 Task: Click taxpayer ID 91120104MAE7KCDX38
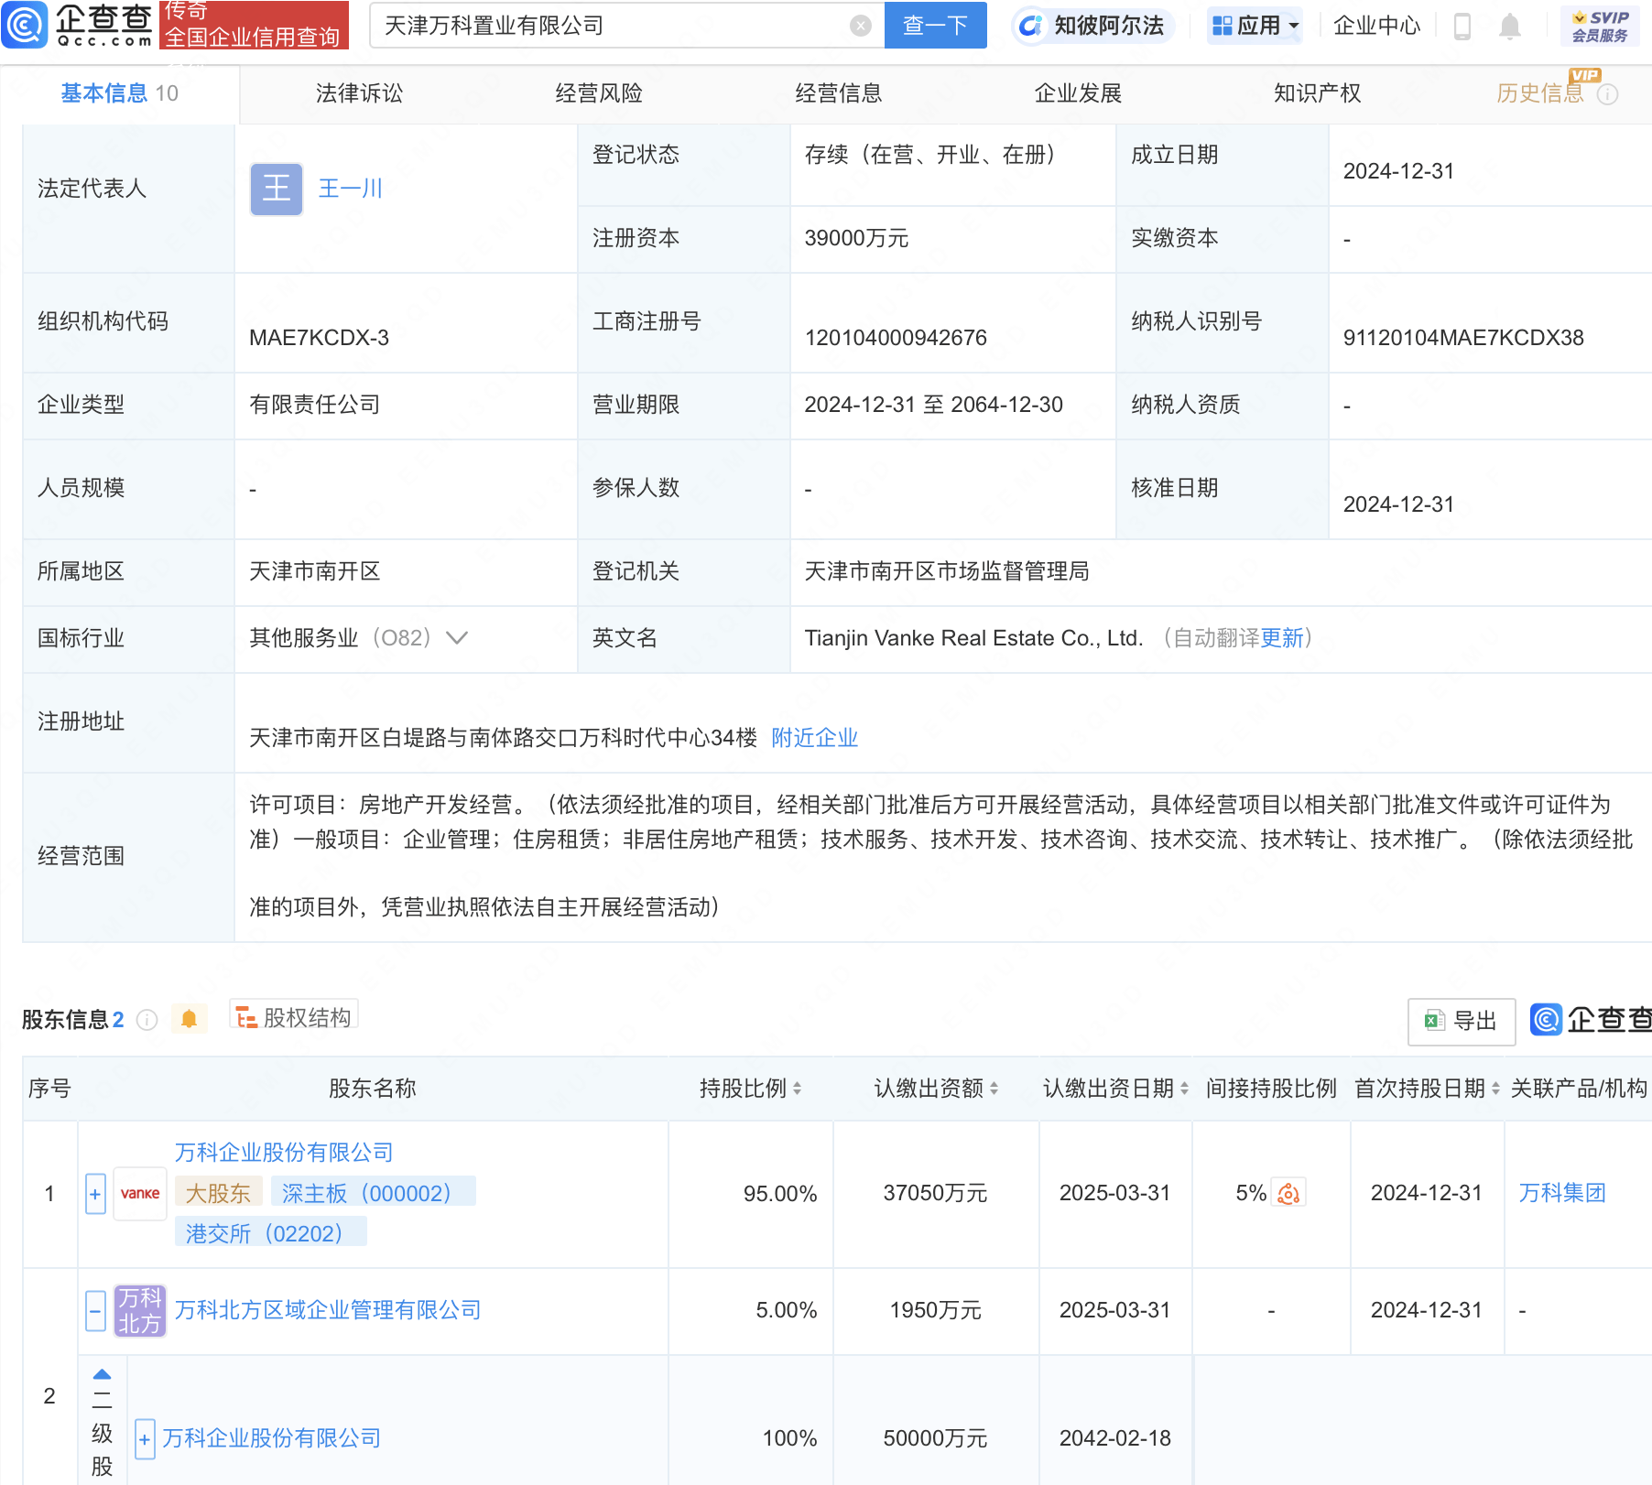(1463, 338)
